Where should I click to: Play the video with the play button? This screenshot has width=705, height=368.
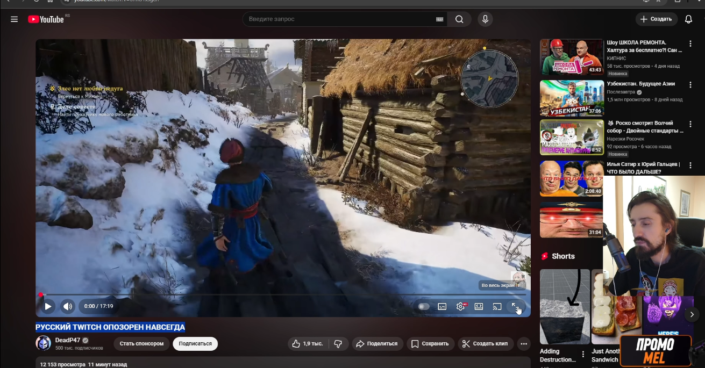point(48,306)
